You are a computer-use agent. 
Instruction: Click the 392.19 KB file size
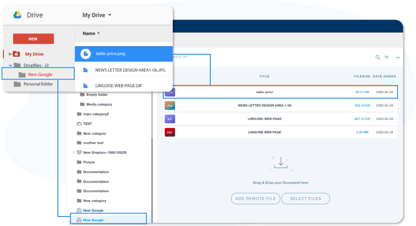pyautogui.click(x=362, y=106)
